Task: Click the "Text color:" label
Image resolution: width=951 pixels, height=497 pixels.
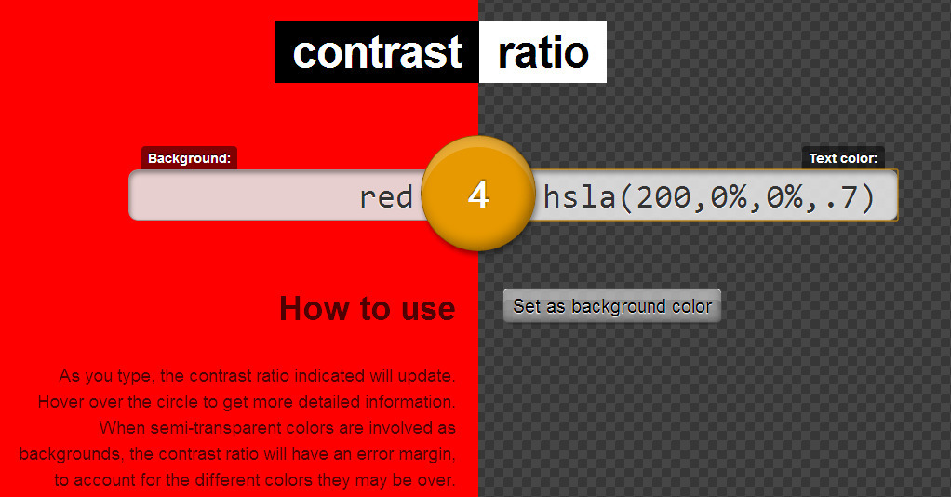Action: pos(843,158)
